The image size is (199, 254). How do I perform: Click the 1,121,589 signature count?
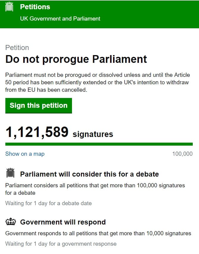[x=37, y=132]
